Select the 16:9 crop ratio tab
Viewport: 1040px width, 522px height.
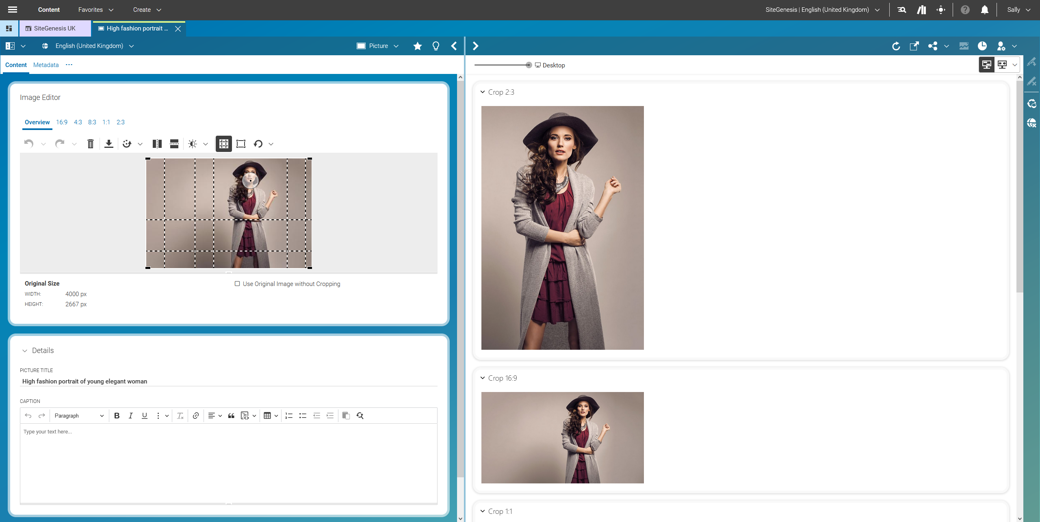[x=61, y=122]
